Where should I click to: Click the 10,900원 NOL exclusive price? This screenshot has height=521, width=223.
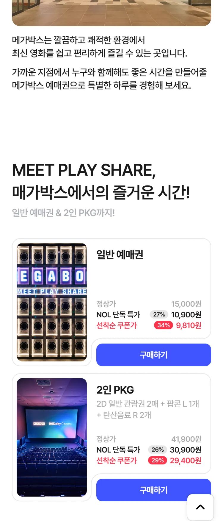[x=186, y=315]
